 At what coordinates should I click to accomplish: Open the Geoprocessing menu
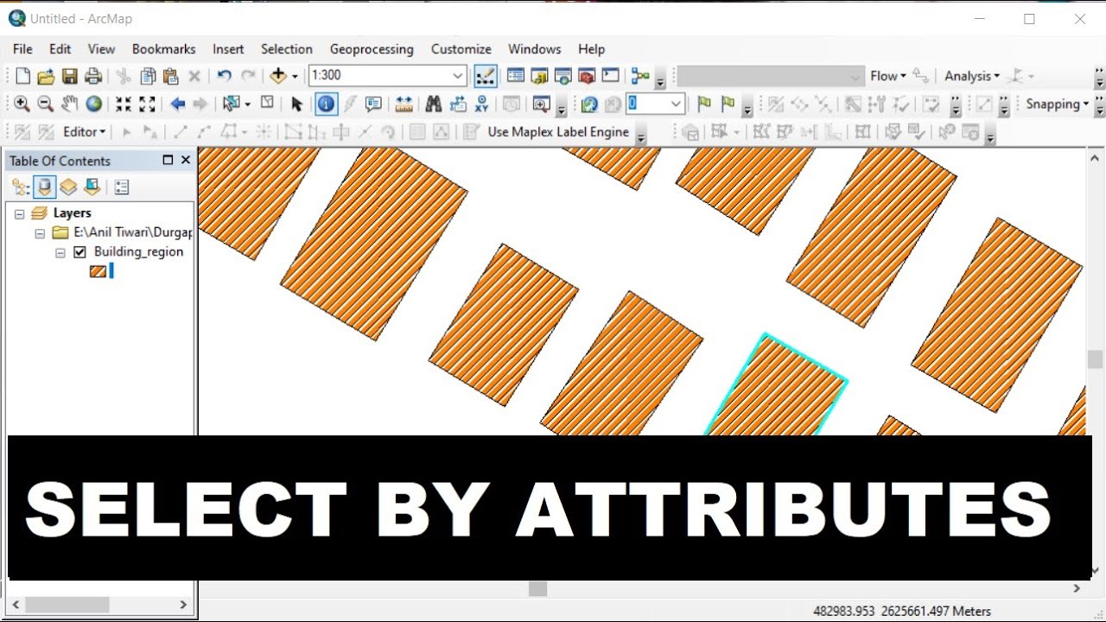tap(372, 49)
